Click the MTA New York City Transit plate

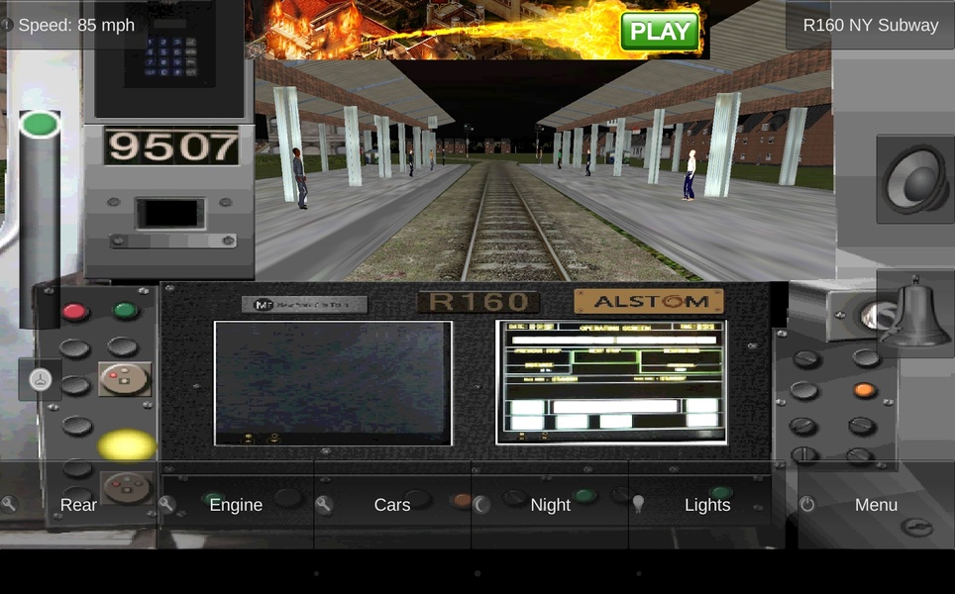(304, 304)
